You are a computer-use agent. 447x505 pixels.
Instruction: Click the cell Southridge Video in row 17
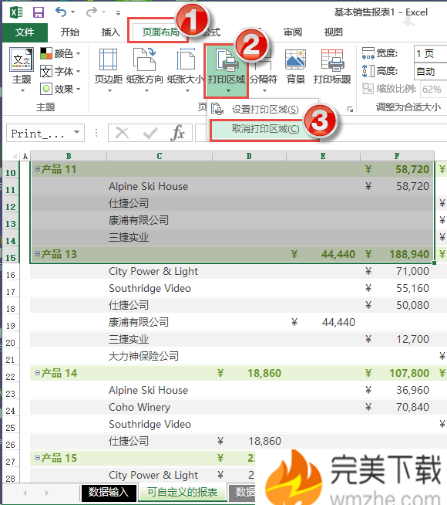click(x=150, y=288)
